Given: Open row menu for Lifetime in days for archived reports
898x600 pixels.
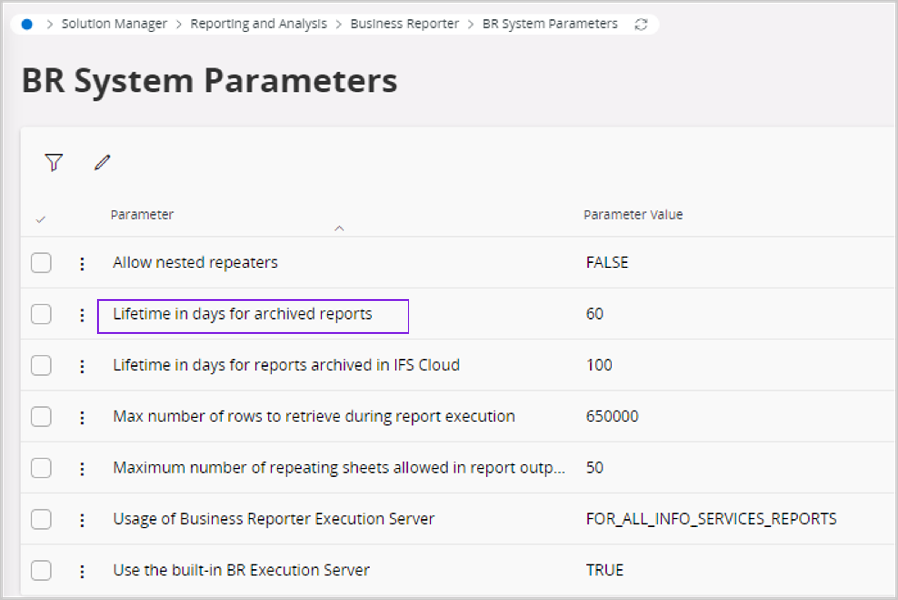Looking at the screenshot, I should pyautogui.click(x=82, y=315).
